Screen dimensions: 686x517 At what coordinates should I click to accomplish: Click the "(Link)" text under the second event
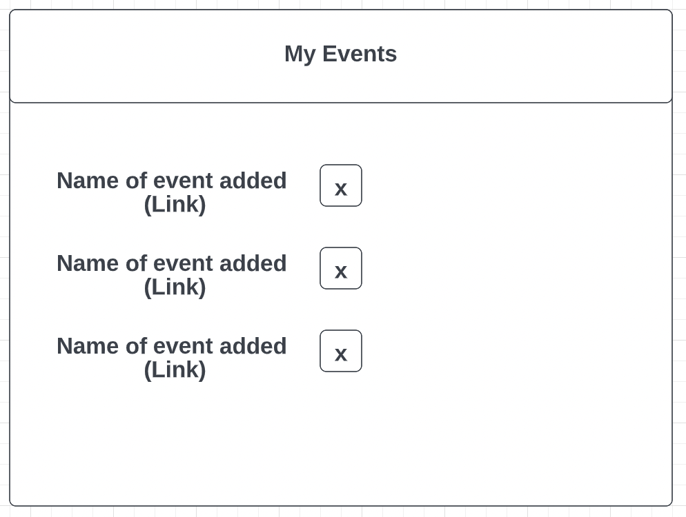tap(175, 287)
